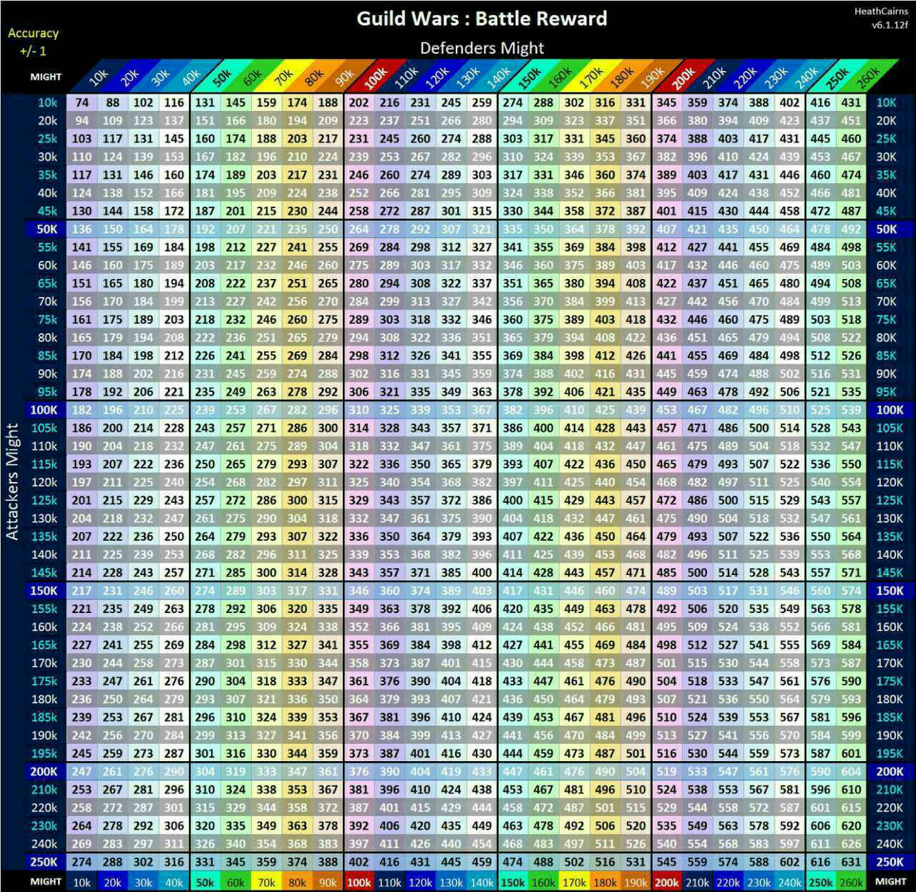916x892 pixels.
Task: Click value 620 in the 230k row, 260k column
Action: 851,825
